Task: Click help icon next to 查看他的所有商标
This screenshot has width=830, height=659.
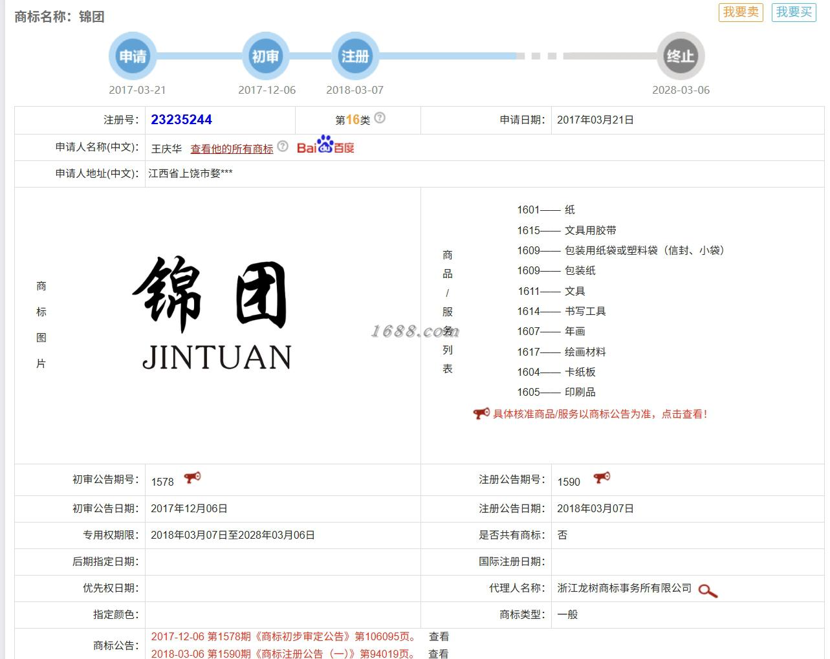Action: click(x=283, y=146)
